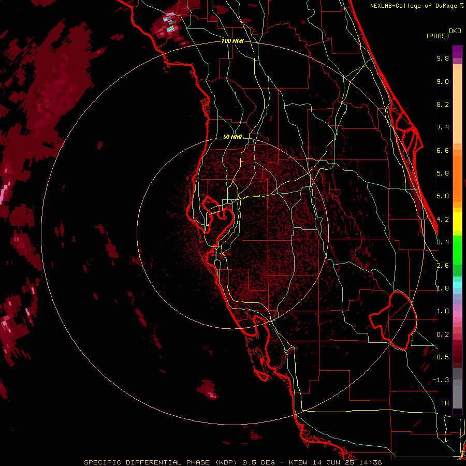Click the 3.4 legend value
The image size is (466, 466).
pos(443,242)
